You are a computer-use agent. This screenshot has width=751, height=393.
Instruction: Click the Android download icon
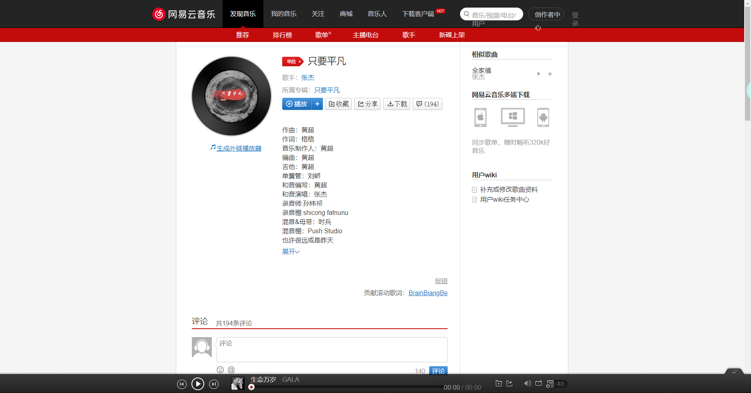tap(544, 117)
